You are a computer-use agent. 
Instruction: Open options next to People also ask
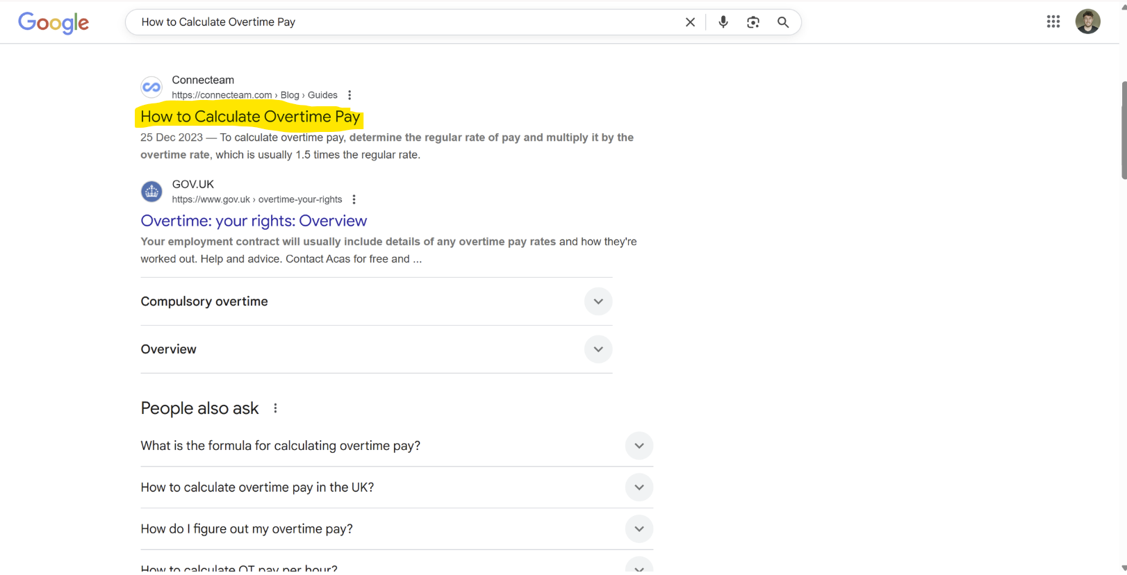276,408
